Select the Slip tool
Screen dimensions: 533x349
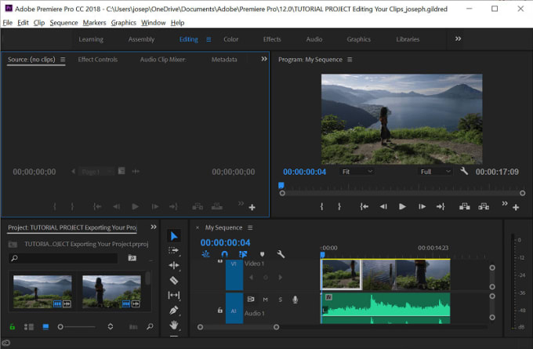pyautogui.click(x=174, y=295)
